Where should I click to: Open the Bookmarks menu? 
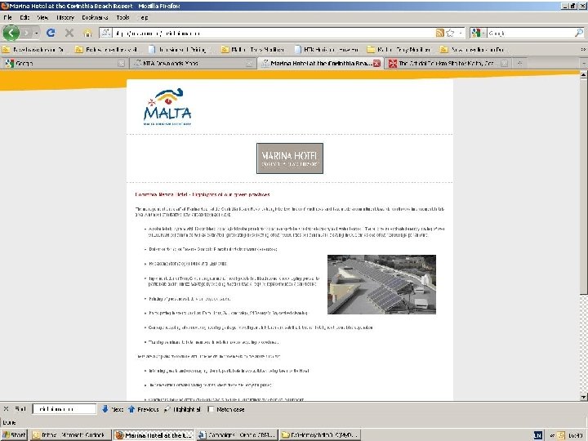[x=95, y=17]
